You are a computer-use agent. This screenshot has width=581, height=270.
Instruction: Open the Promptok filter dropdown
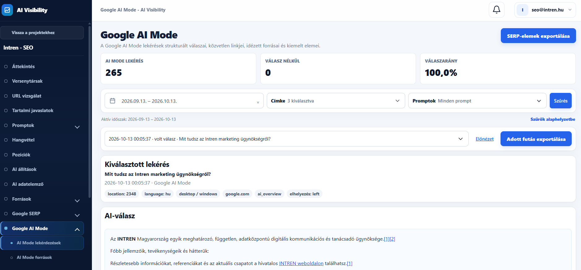477,101
